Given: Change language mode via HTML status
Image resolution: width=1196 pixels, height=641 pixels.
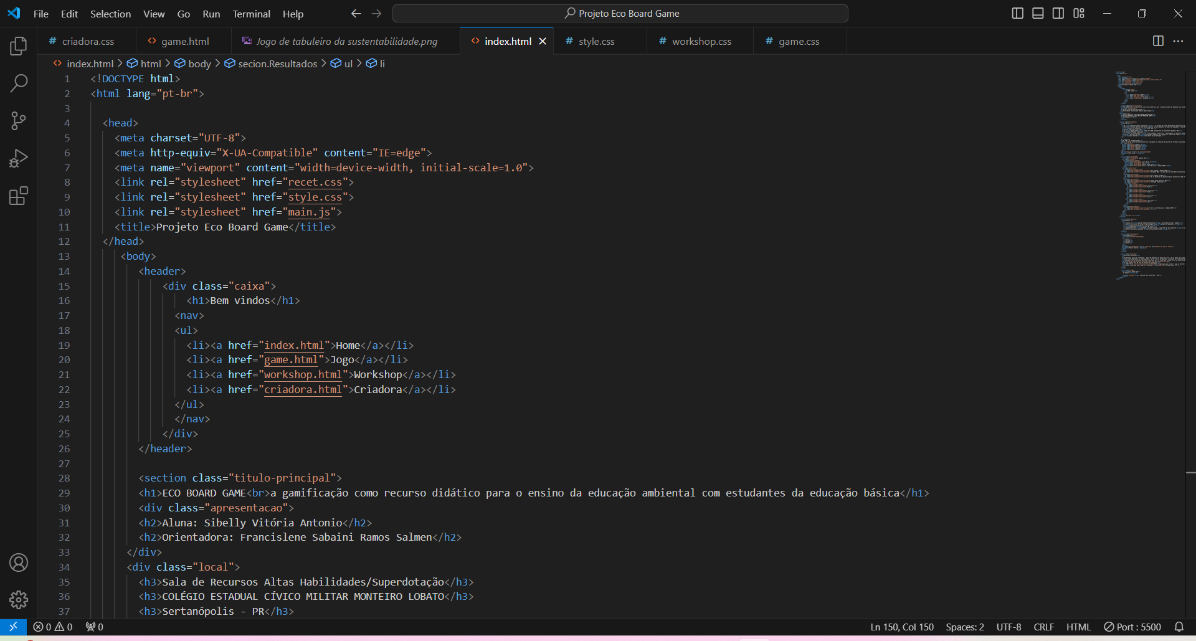Looking at the screenshot, I should click(x=1078, y=627).
